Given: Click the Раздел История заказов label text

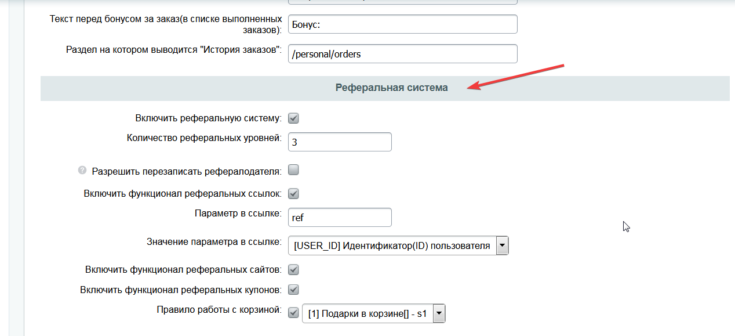Looking at the screenshot, I should [x=174, y=49].
